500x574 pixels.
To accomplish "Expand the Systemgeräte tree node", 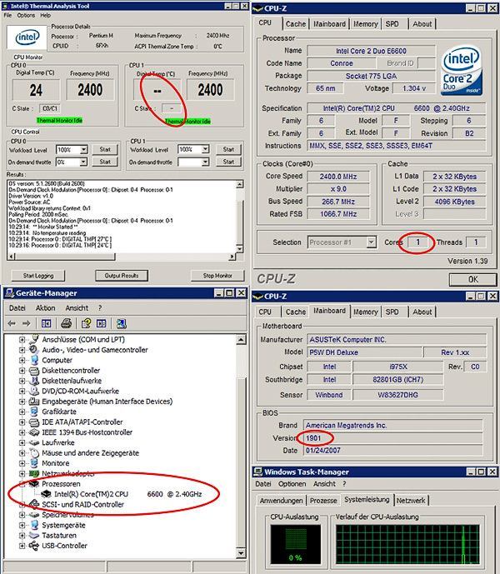I will click(22, 526).
